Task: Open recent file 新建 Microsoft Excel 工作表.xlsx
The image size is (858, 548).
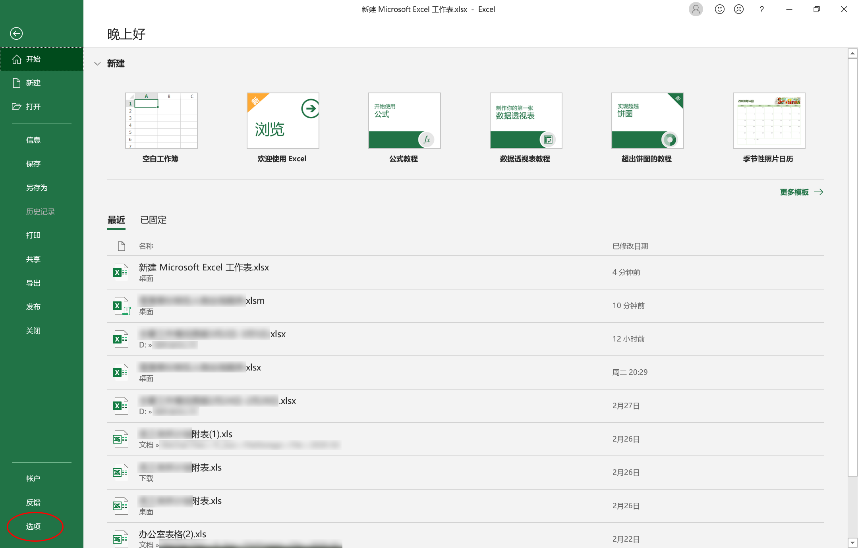Action: click(204, 268)
